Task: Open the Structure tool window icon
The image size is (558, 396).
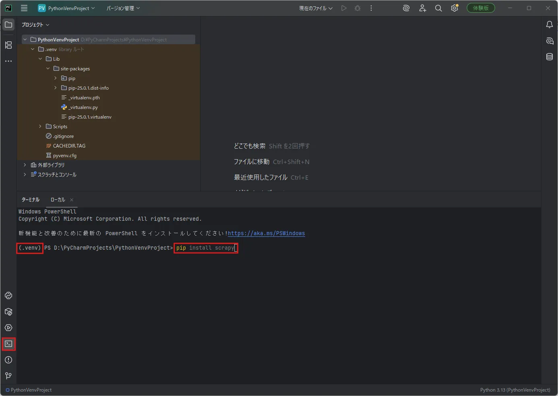Action: (x=8, y=45)
